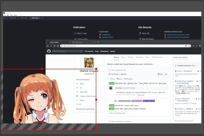This screenshot has width=204, height=136.
Task: Switch to the Twitter browser tab
Action: coord(83,42)
